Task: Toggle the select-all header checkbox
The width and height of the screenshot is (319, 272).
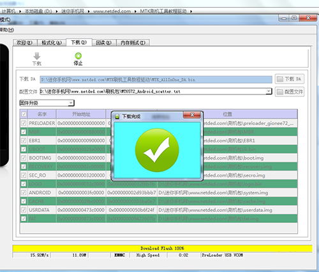Action: click(x=24, y=114)
